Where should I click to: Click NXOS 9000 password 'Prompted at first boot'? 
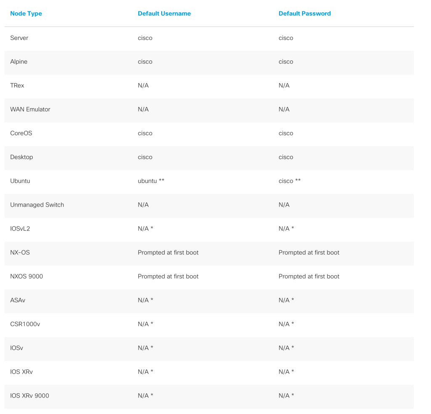309,276
